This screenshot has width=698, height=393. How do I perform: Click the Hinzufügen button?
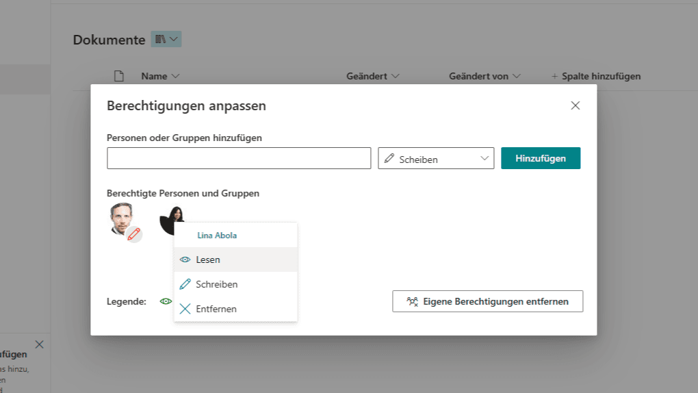tap(541, 158)
